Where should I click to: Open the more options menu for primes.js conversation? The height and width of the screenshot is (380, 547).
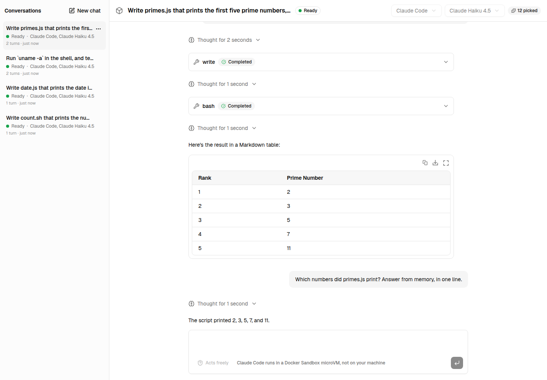coord(98,28)
